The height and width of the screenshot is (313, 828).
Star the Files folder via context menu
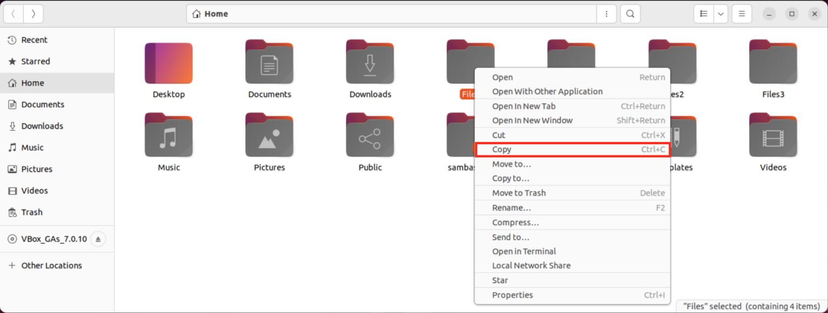click(499, 280)
